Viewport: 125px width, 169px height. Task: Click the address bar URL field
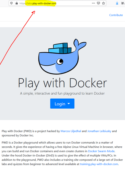click(57, 3)
